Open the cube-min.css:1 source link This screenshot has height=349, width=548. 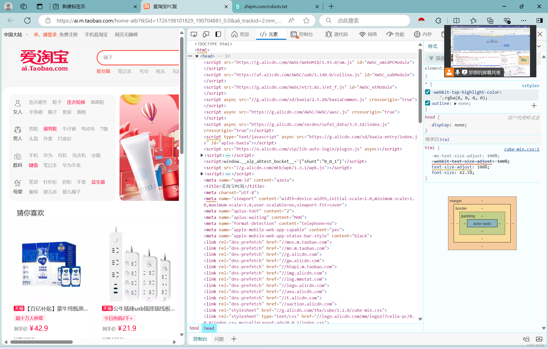(521, 149)
